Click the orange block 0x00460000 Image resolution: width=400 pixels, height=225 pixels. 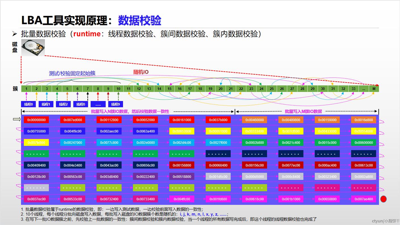(x=255, y=120)
